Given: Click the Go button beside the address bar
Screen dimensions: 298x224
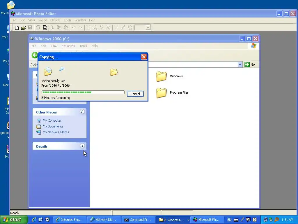Looking at the screenshot, I should (250, 64).
